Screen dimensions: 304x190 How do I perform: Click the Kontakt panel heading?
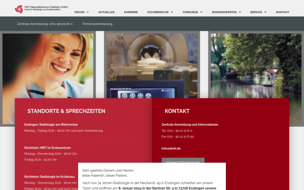coord(177,111)
